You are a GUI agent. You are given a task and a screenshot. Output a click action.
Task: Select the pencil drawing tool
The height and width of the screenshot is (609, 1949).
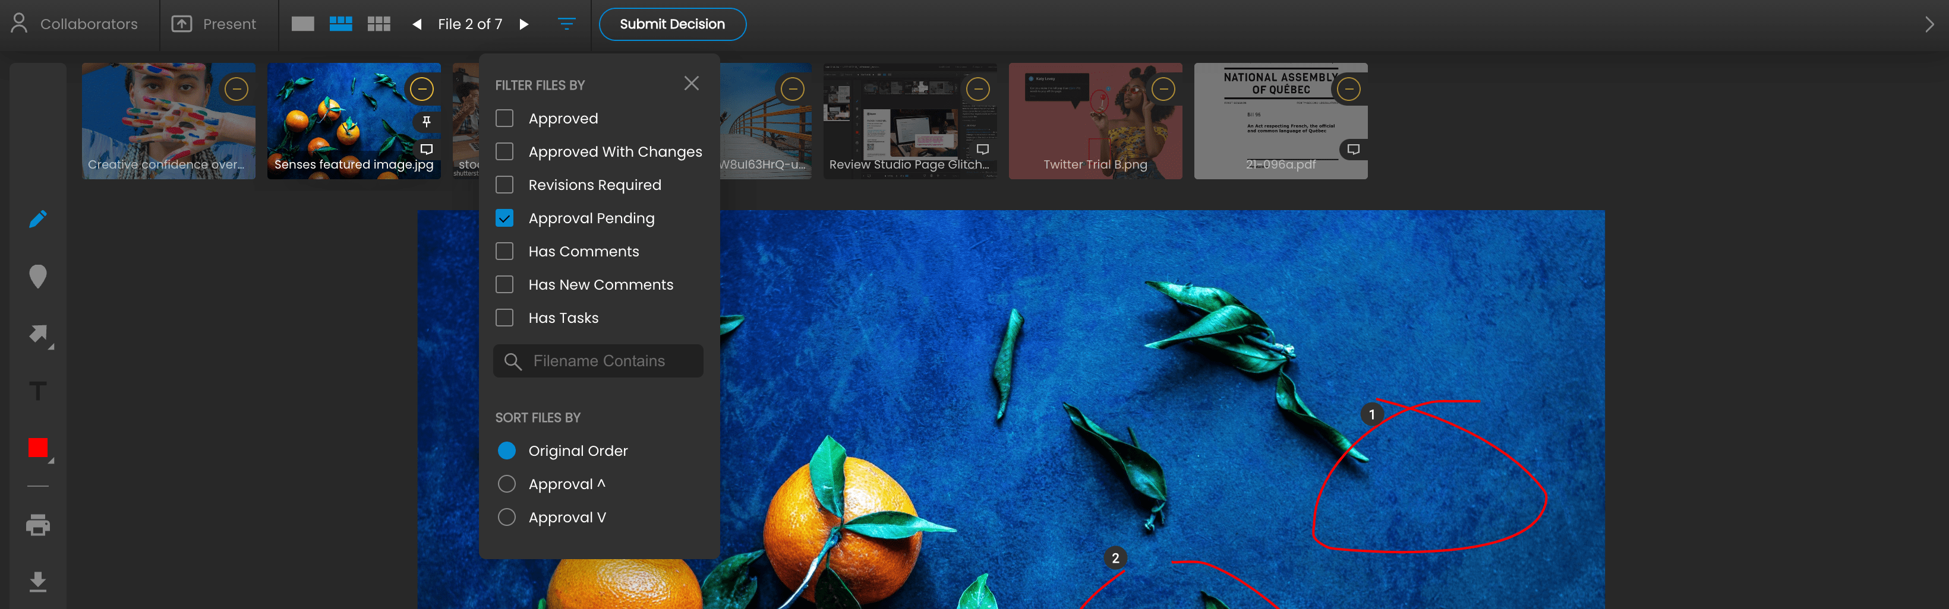tap(38, 219)
